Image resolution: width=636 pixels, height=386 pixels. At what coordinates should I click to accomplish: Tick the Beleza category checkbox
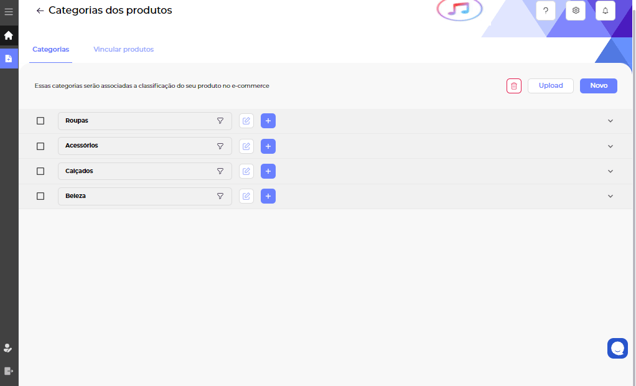pyautogui.click(x=40, y=196)
